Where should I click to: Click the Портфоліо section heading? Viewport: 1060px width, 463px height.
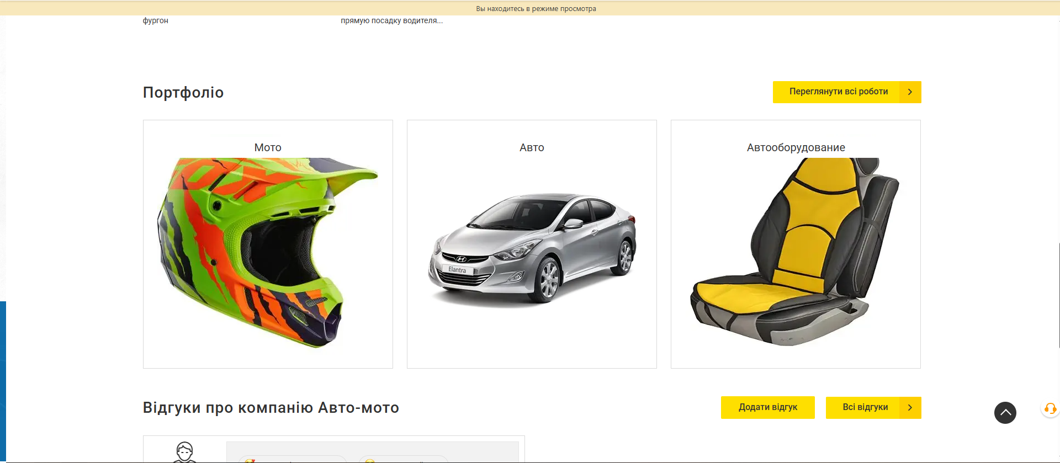(x=183, y=92)
